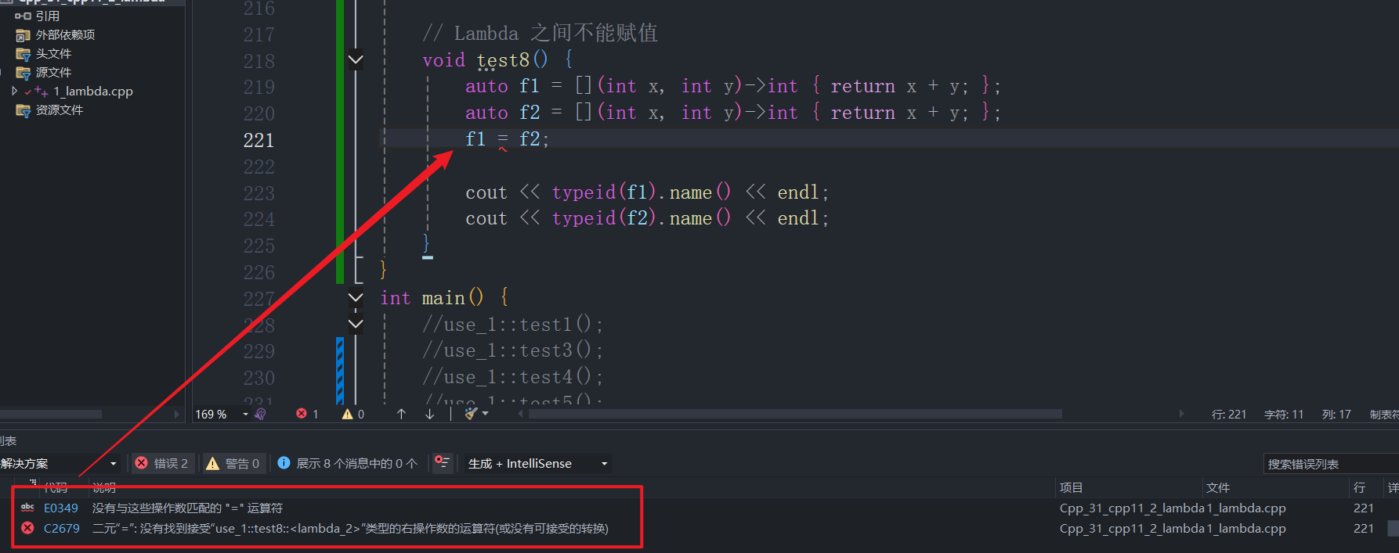Click the cout typeid(f2).name() line
This screenshot has width=1399, height=553.
(647, 218)
